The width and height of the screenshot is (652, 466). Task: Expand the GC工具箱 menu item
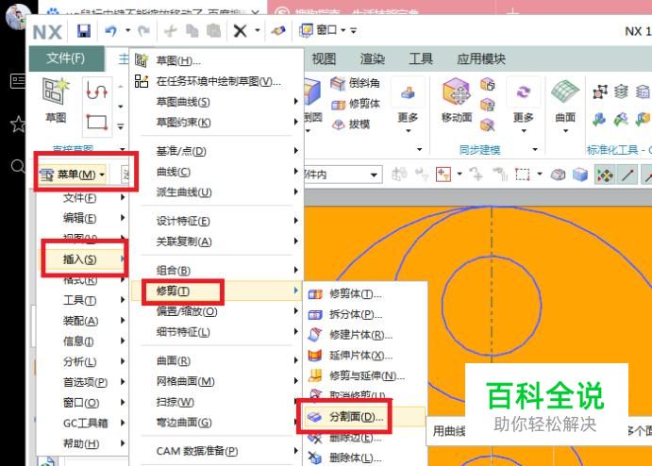point(83,423)
